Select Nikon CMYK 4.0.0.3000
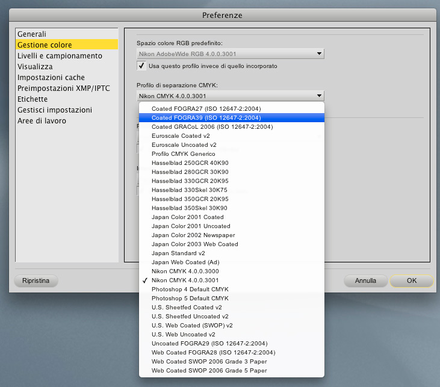440x387 pixels. coord(232,271)
